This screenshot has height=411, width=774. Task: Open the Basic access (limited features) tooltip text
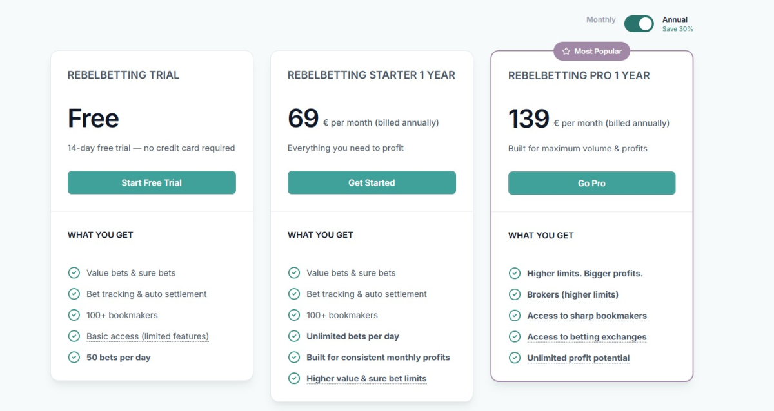pyautogui.click(x=148, y=336)
